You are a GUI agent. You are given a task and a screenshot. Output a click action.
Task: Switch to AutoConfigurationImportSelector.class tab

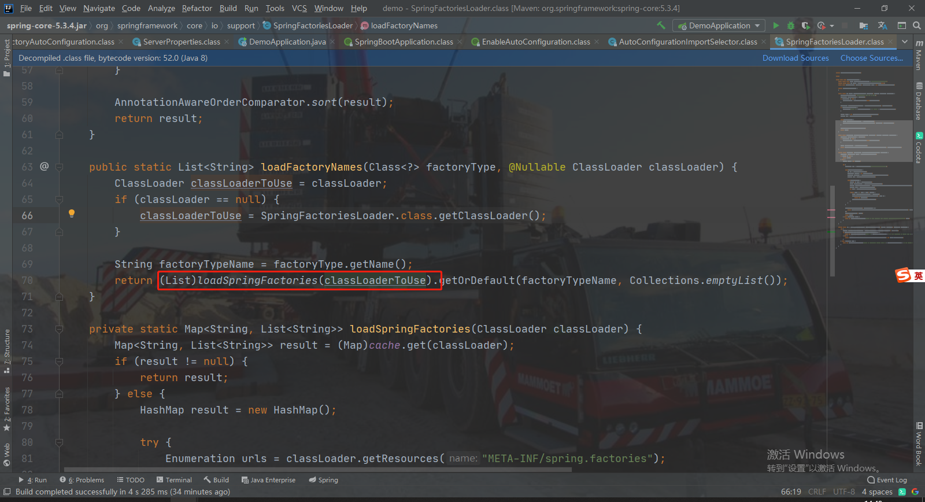pos(688,42)
